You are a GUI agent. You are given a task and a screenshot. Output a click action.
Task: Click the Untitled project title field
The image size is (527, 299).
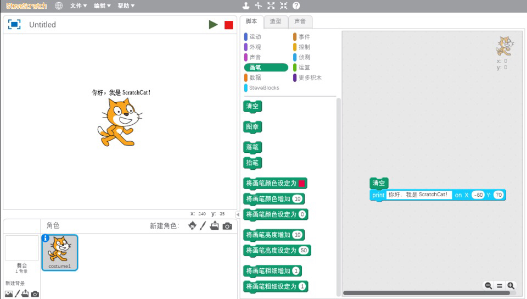click(x=43, y=25)
